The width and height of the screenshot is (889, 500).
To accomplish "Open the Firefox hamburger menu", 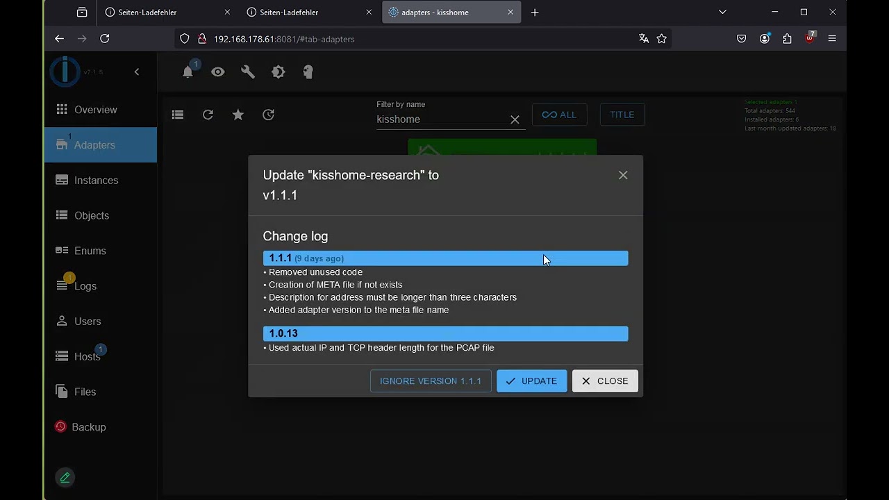I will (832, 39).
